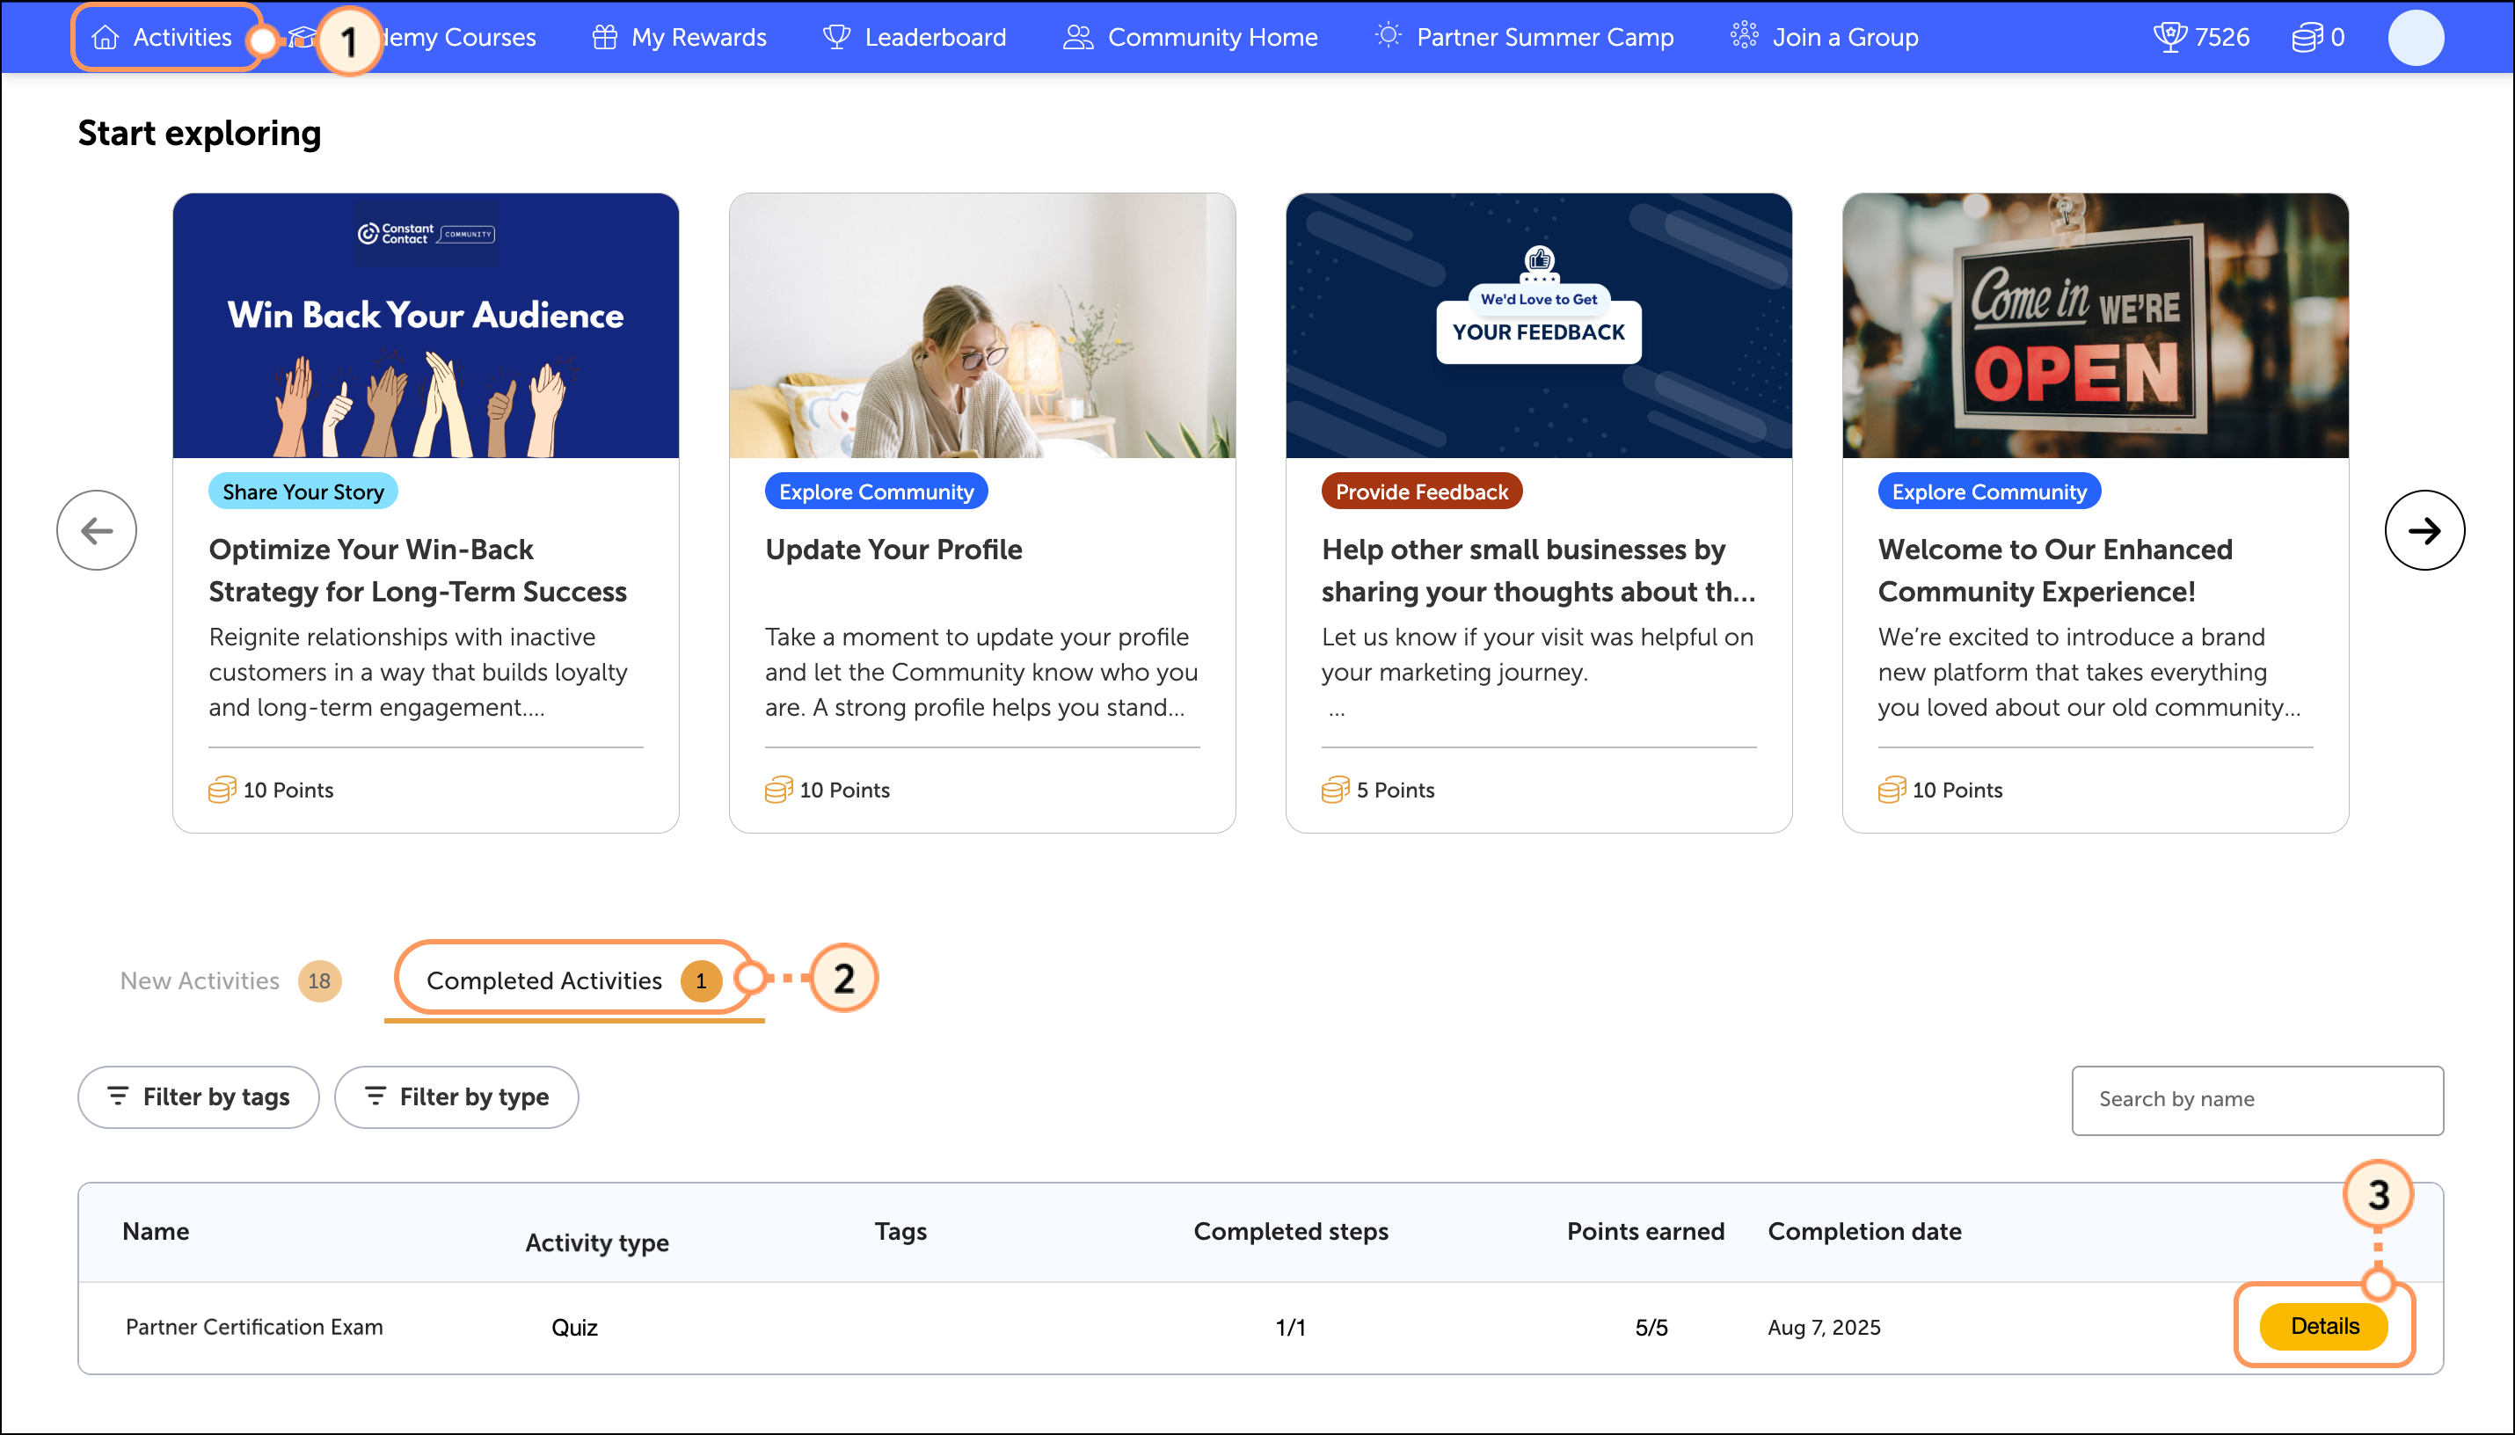This screenshot has width=2515, height=1435.
Task: Go to the Leaderboard page
Action: 915,38
